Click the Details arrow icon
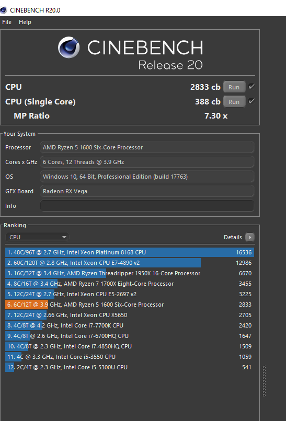 click(250, 237)
